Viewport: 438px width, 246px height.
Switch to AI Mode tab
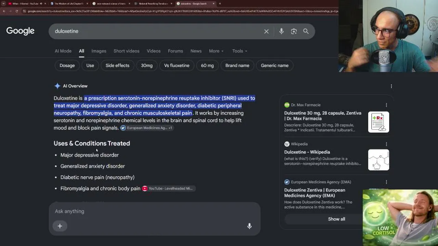(x=63, y=51)
